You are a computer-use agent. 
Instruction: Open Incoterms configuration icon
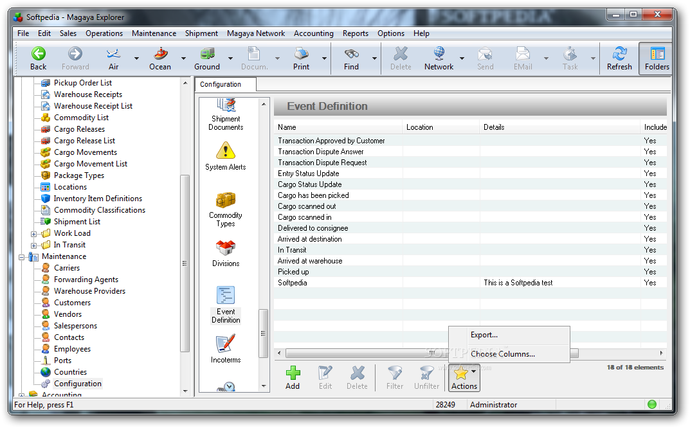tap(226, 349)
